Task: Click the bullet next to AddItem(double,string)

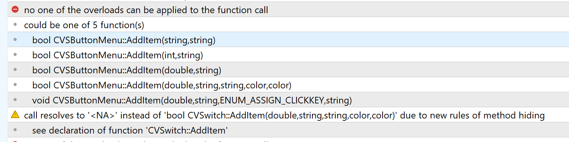Action: [15, 70]
